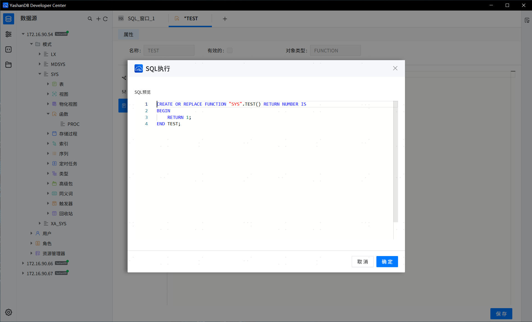The width and height of the screenshot is (532, 322).
Task: Toggle the 有效的 checkbox
Action: (230, 50)
